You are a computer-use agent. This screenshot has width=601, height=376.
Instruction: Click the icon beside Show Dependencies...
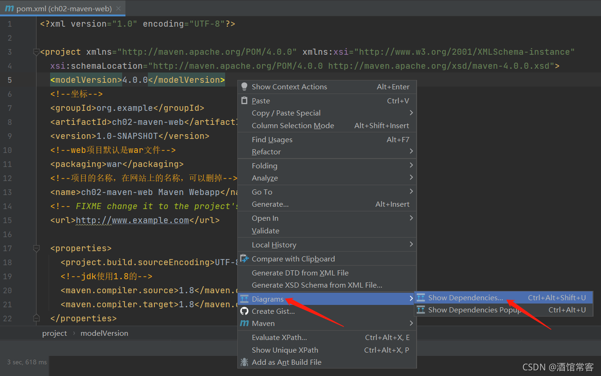[x=420, y=297]
